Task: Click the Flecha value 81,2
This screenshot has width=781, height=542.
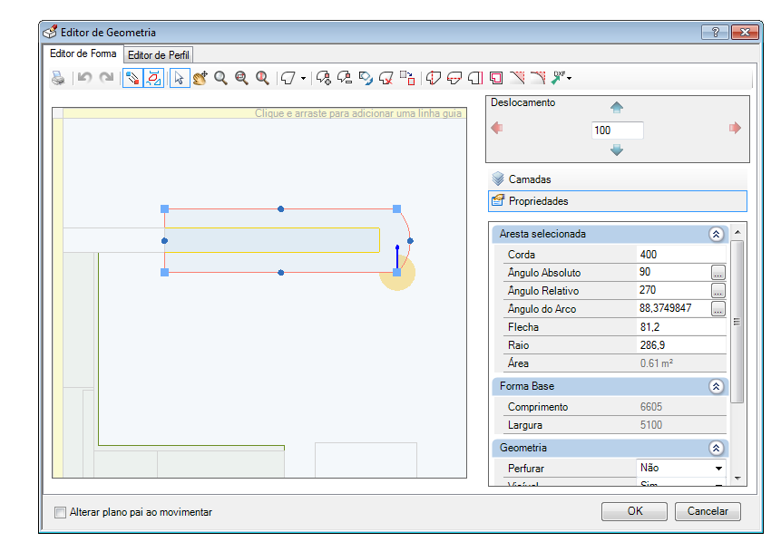Action: (681, 327)
